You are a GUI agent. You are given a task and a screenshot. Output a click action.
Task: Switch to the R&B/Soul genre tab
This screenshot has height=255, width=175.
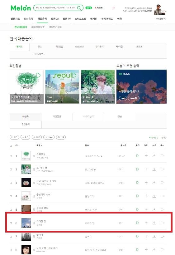[79, 47]
